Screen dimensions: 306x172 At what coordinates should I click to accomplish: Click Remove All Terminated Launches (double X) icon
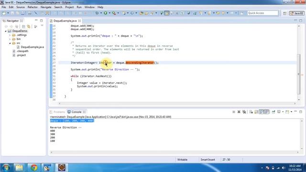click(x=244, y=112)
